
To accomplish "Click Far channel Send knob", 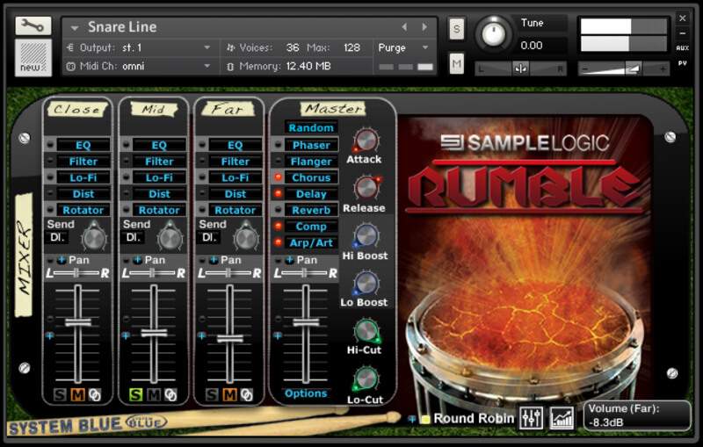I will pos(246,238).
